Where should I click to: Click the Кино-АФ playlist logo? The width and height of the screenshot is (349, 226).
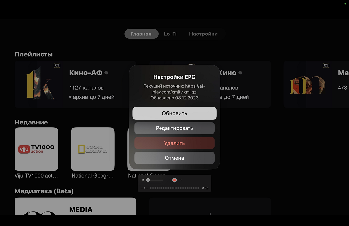[41, 83]
